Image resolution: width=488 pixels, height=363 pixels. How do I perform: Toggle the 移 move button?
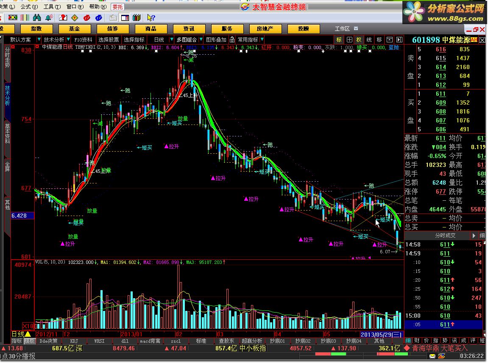coord(379,39)
